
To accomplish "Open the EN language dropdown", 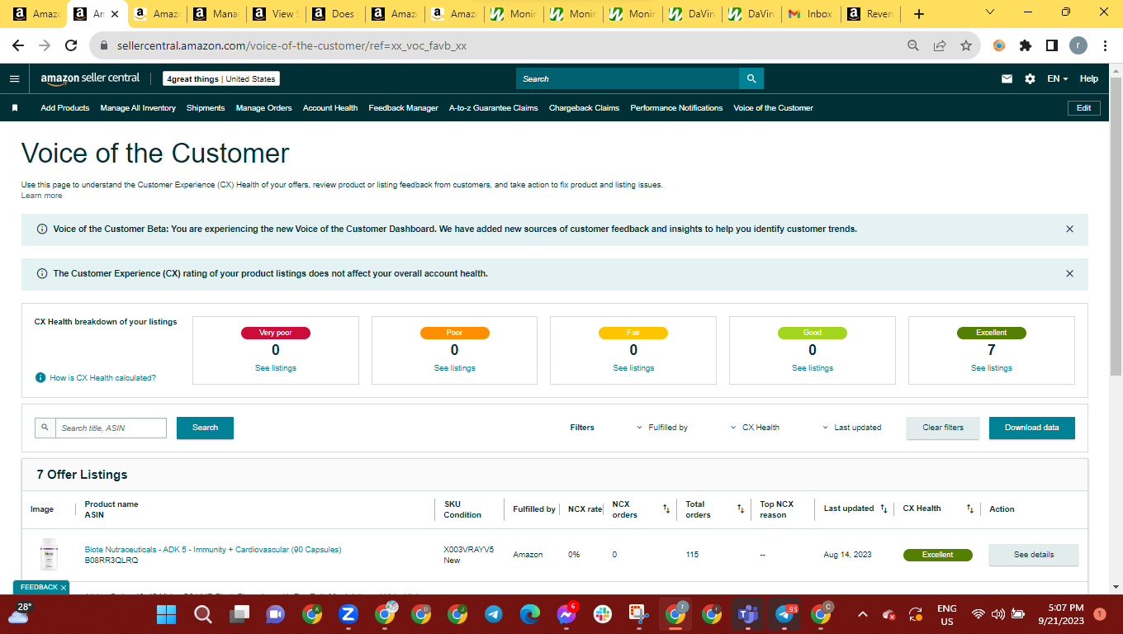I will [1057, 78].
